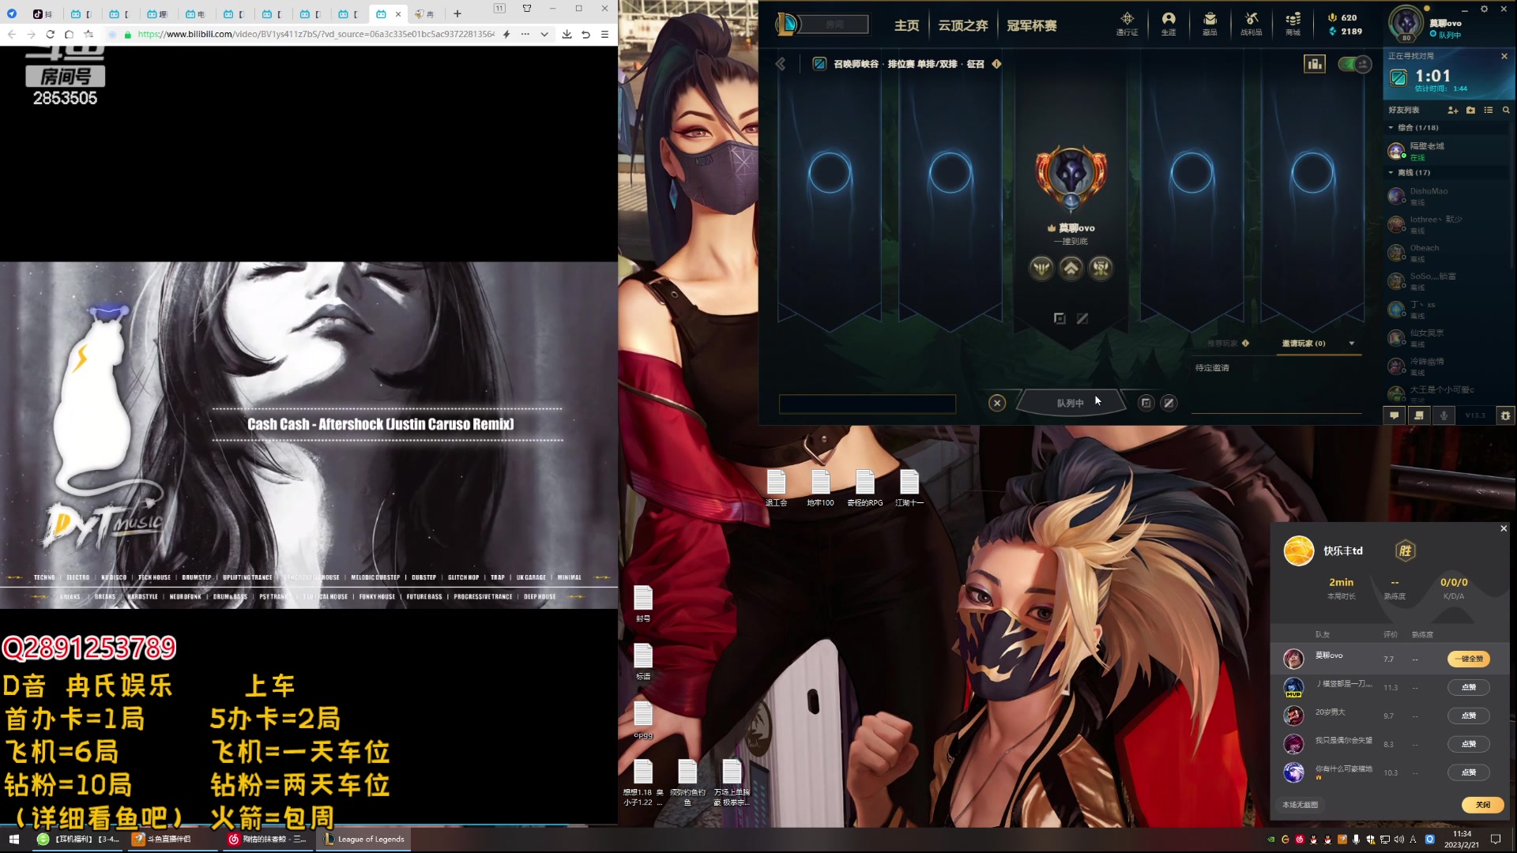Switch to the Douyin browser tab
The image size is (1517, 853).
[43, 13]
